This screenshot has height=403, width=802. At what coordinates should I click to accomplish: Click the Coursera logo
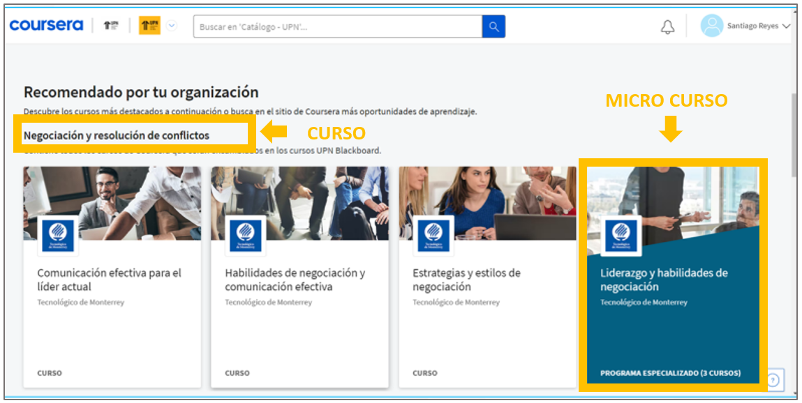(46, 26)
